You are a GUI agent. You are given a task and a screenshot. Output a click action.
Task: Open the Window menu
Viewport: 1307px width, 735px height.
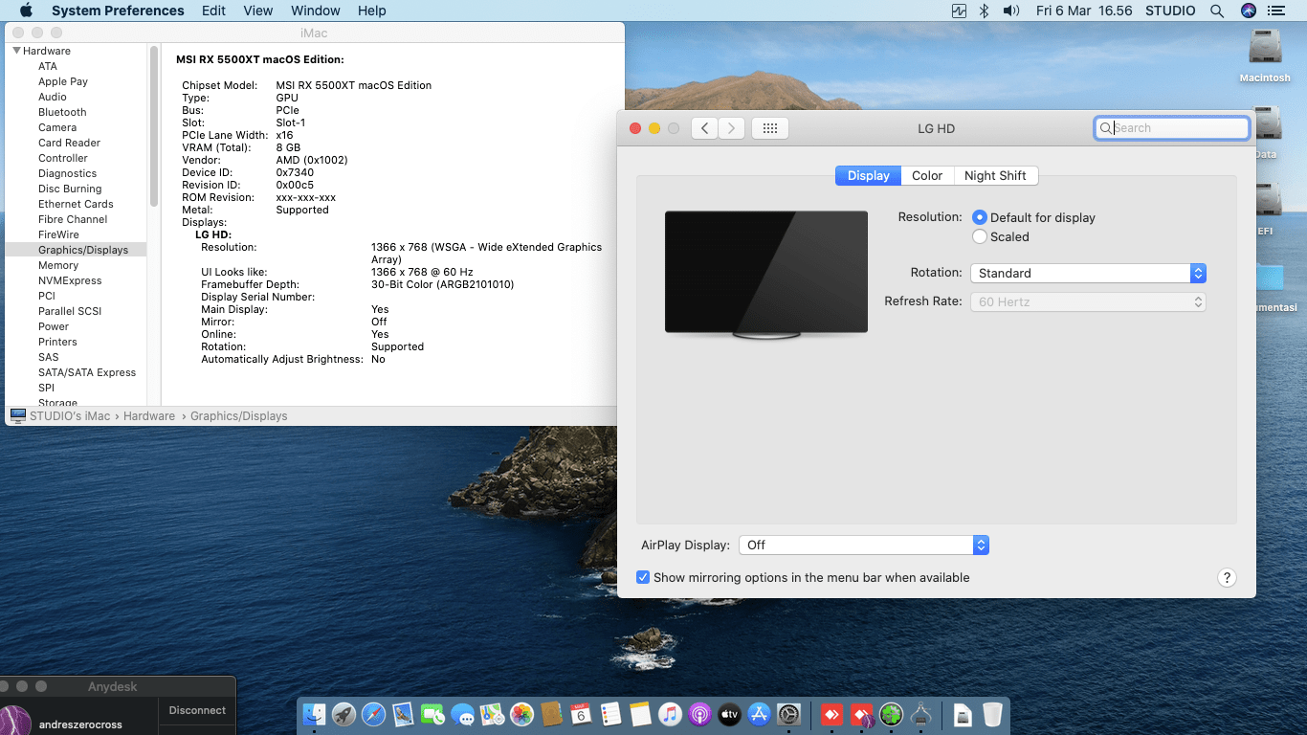(x=315, y=11)
